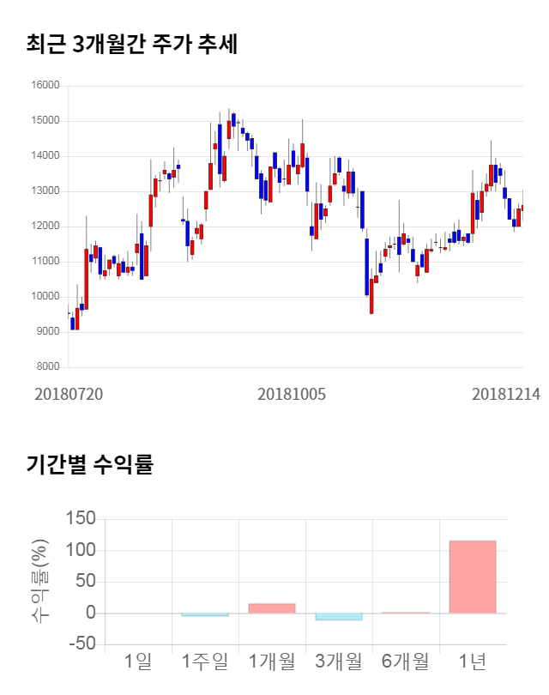549x695 pixels.
Task: Select the 1개월 axis label
Action: coord(272,661)
